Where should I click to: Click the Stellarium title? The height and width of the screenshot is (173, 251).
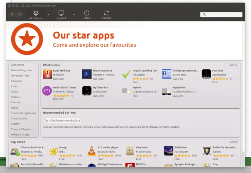tap(180, 148)
